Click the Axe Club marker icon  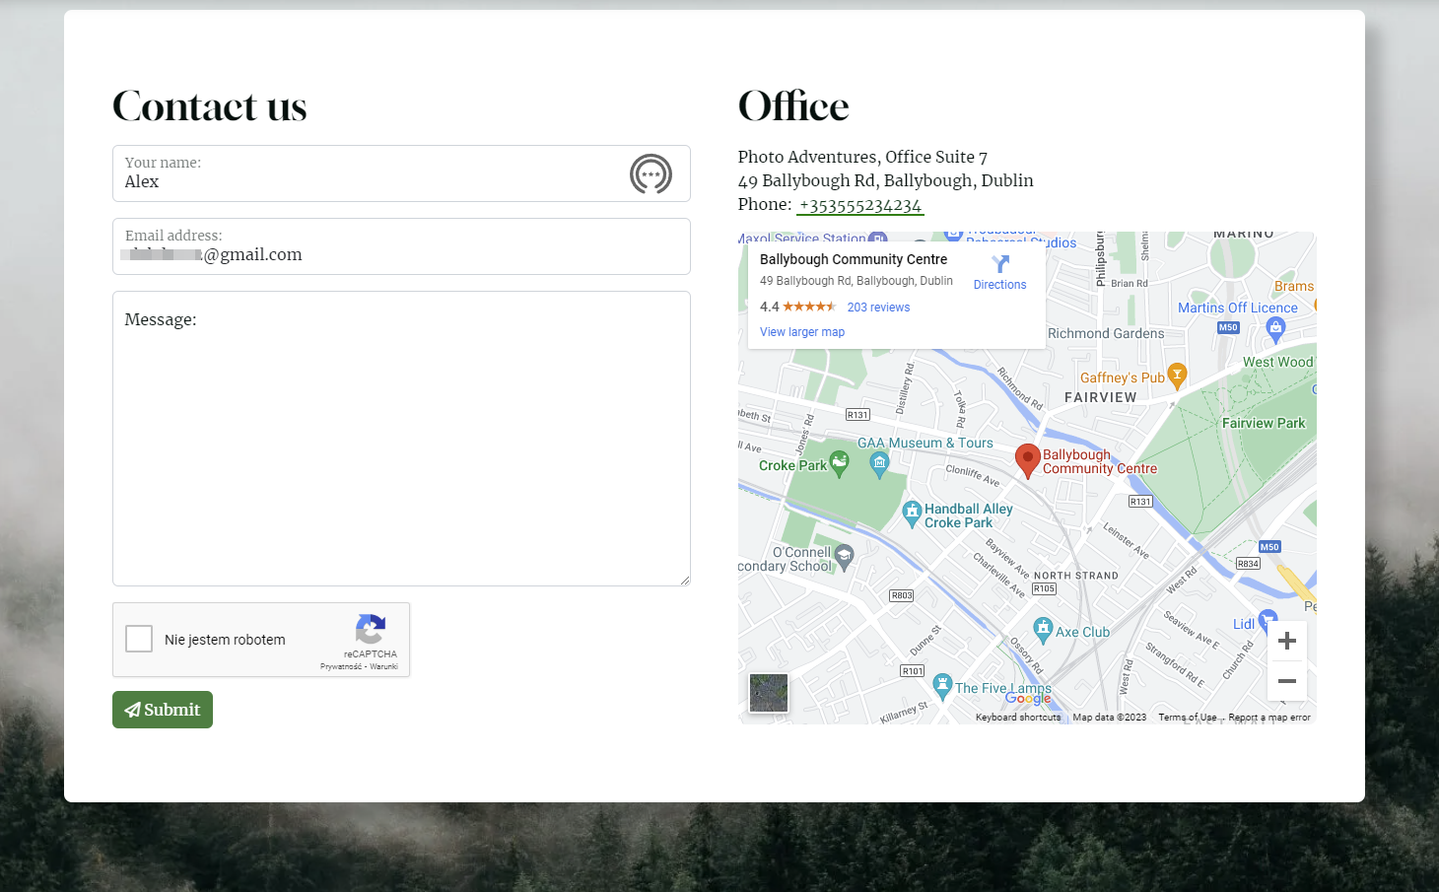pyautogui.click(x=1043, y=629)
